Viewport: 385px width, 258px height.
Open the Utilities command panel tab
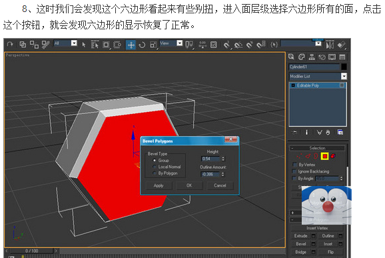click(342, 57)
